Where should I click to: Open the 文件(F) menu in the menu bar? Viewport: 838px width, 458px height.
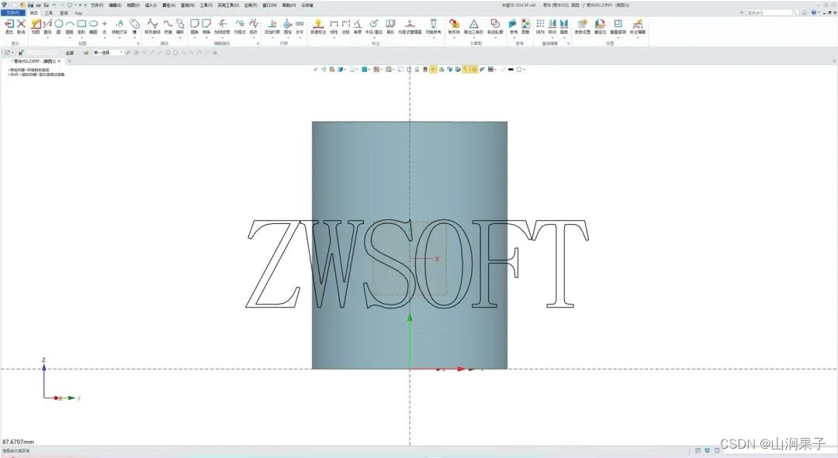coord(97,5)
